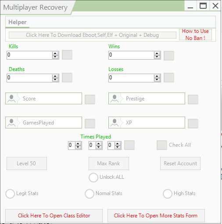Click the user icon in GamesPlayed field

[x=11, y=123]
